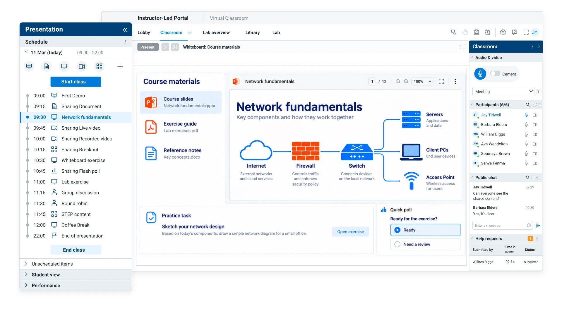This screenshot has height=316, width=562.
Task: Click the Start class button
Action: point(76,82)
